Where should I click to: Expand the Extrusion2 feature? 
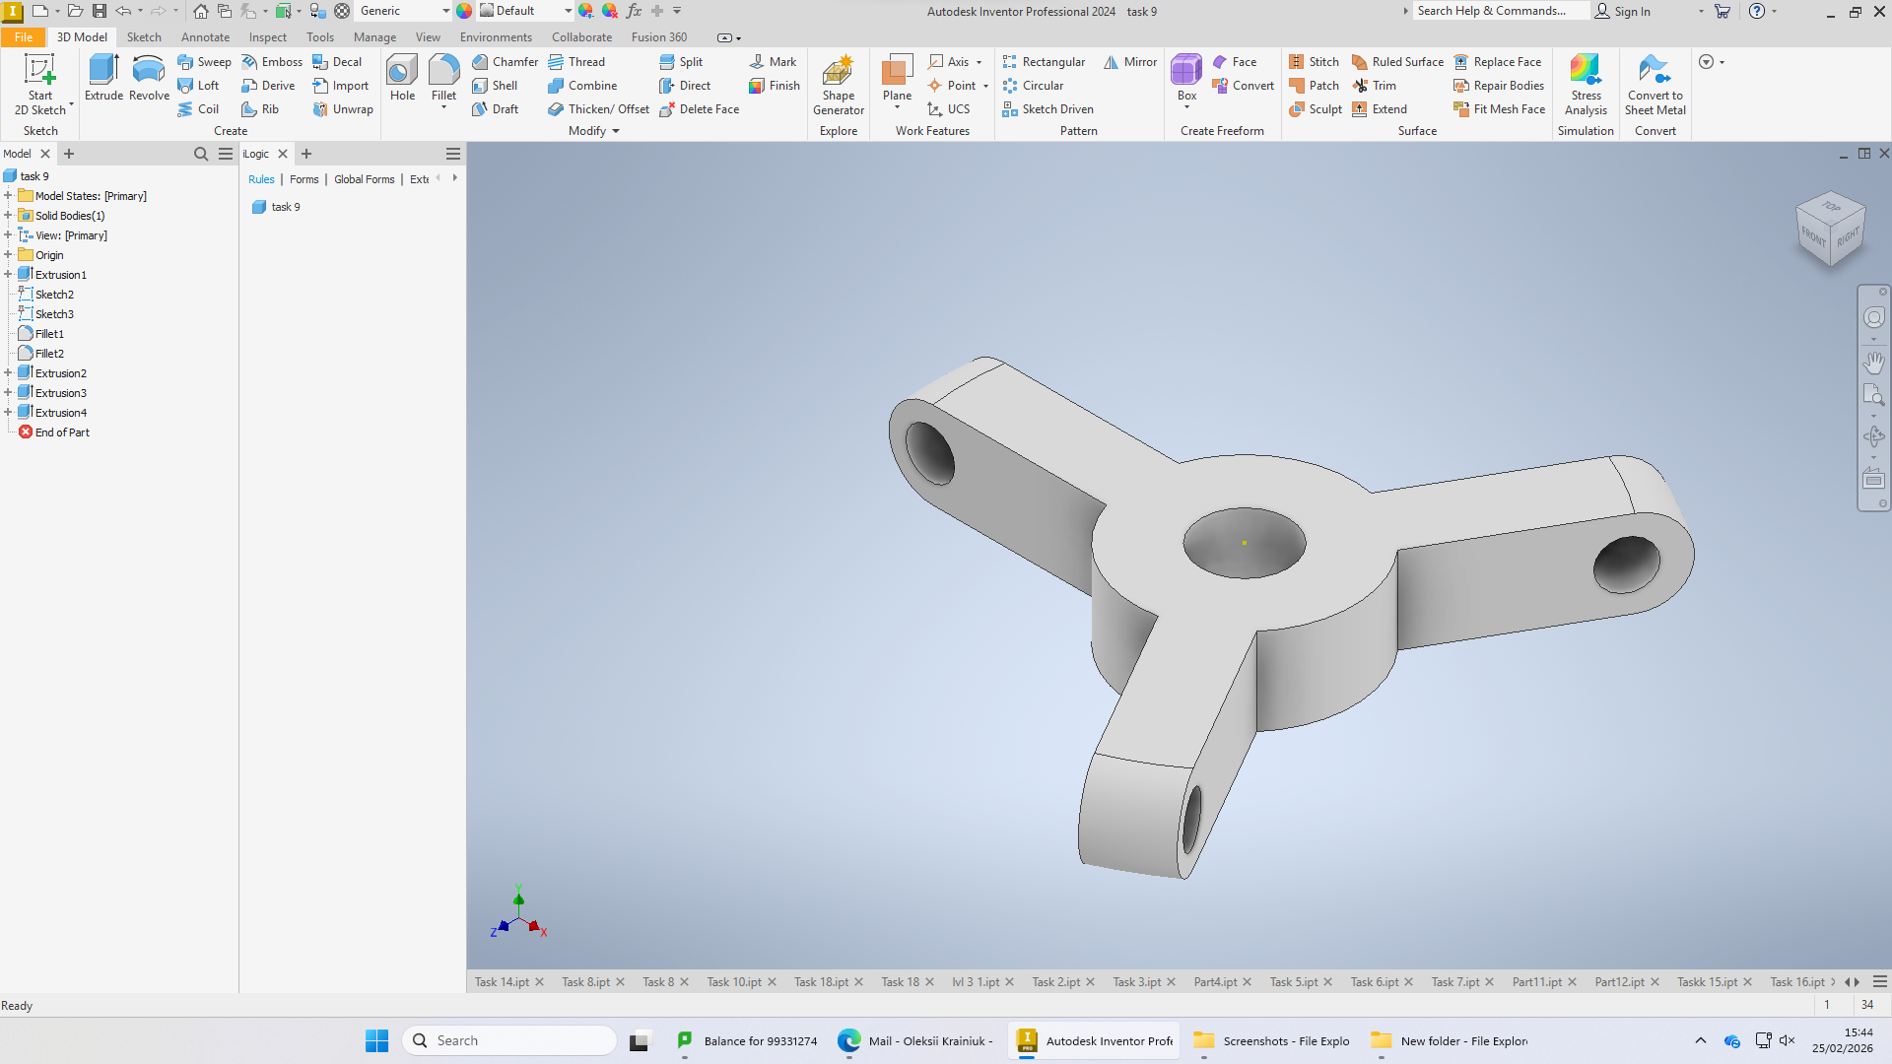(8, 373)
